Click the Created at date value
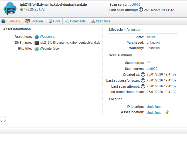The height and width of the screenshot is (141, 187). click(x=161, y=74)
